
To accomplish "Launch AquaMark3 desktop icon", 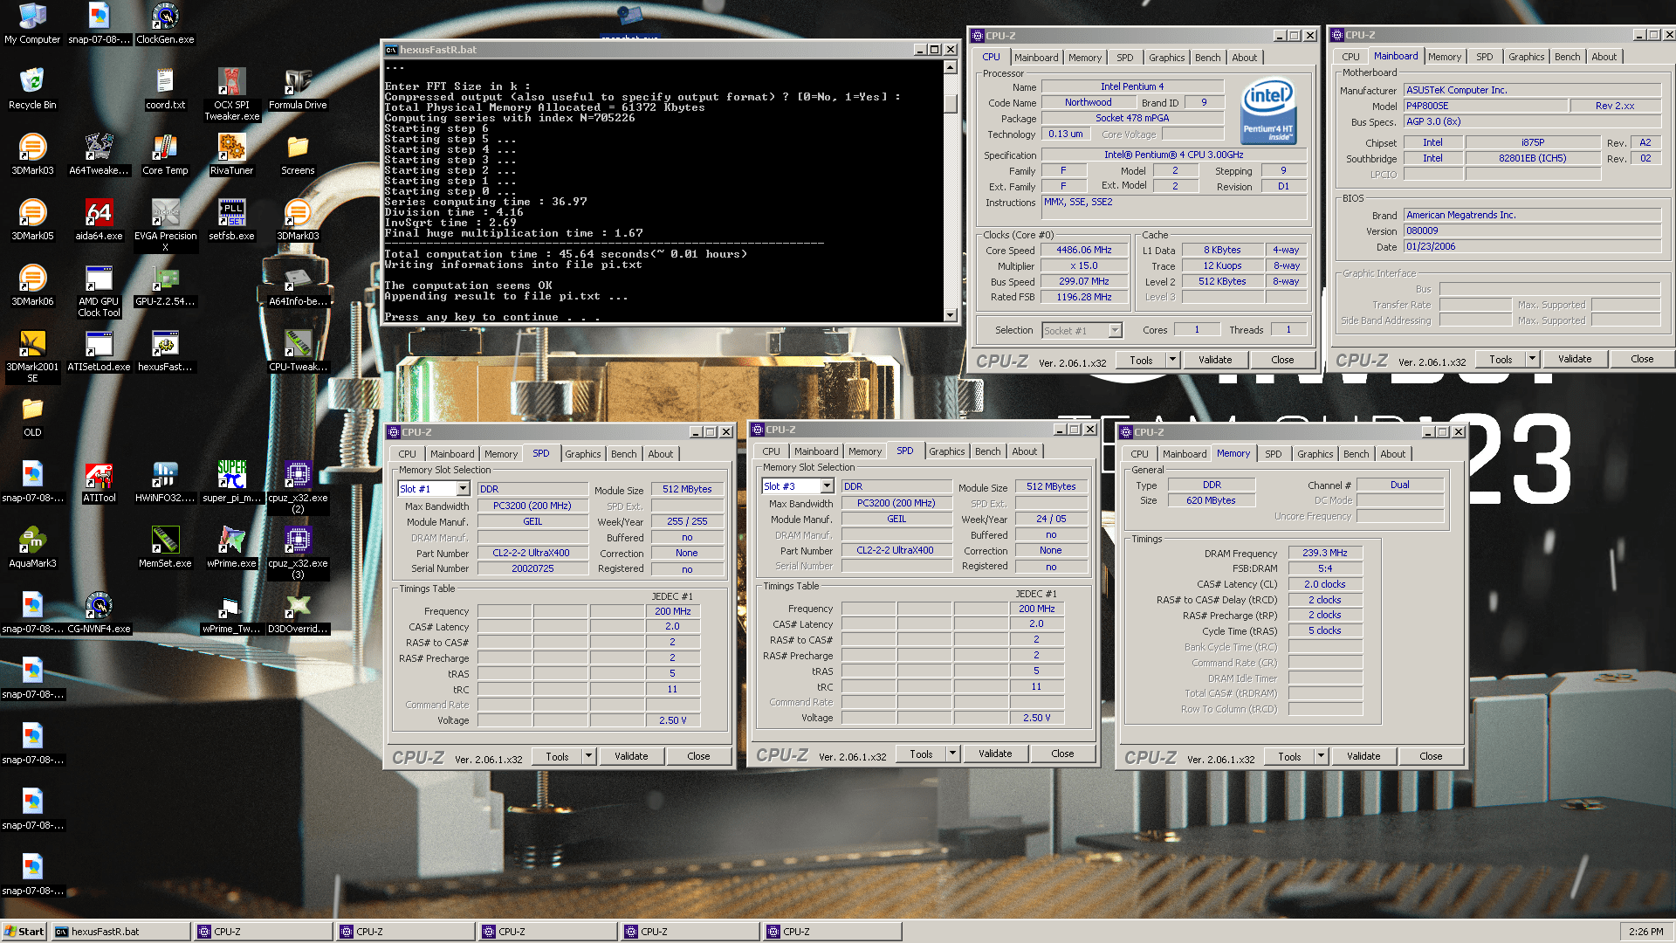I will [32, 547].
